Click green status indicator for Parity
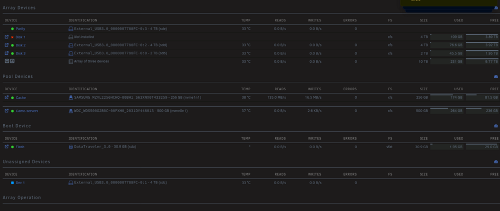500x211 pixels. coord(12,28)
